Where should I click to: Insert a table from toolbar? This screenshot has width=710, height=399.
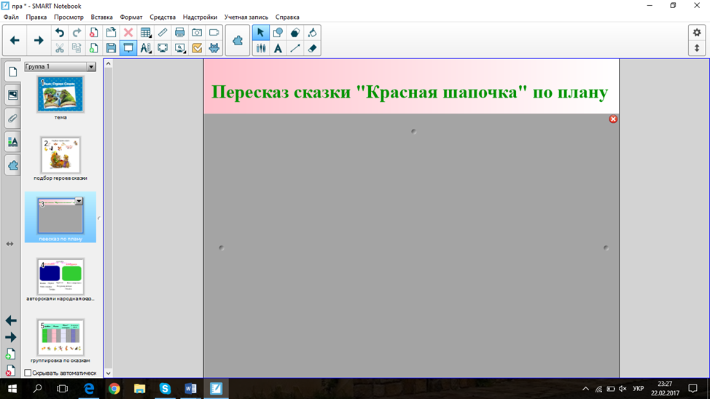146,33
